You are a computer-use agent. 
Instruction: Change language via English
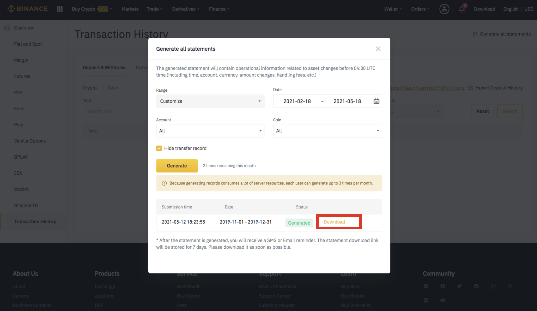coord(511,9)
